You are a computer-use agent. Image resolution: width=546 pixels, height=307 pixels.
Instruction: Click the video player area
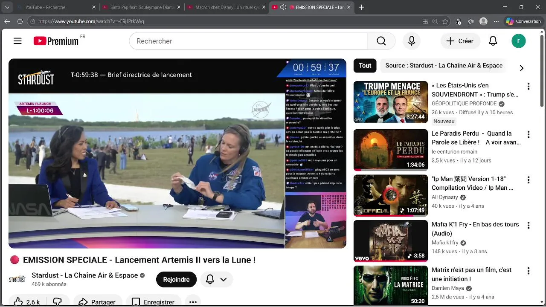177,153
